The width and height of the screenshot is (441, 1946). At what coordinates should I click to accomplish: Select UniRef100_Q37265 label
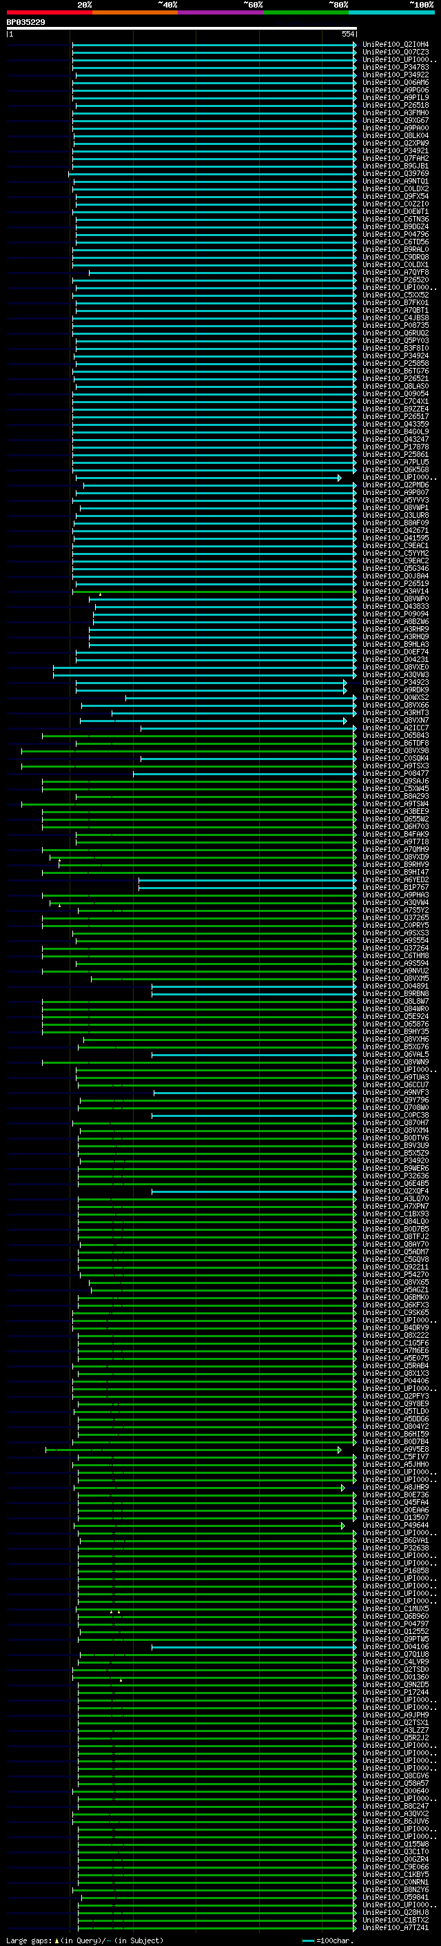click(x=396, y=919)
